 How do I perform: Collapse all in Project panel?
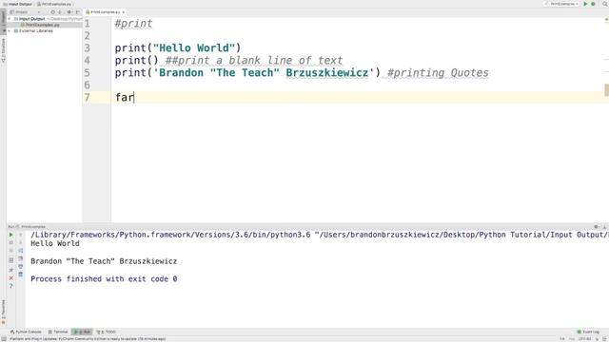(x=60, y=12)
